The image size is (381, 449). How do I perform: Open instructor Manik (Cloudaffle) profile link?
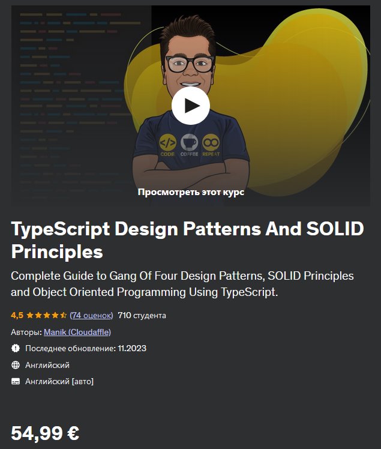point(77,332)
